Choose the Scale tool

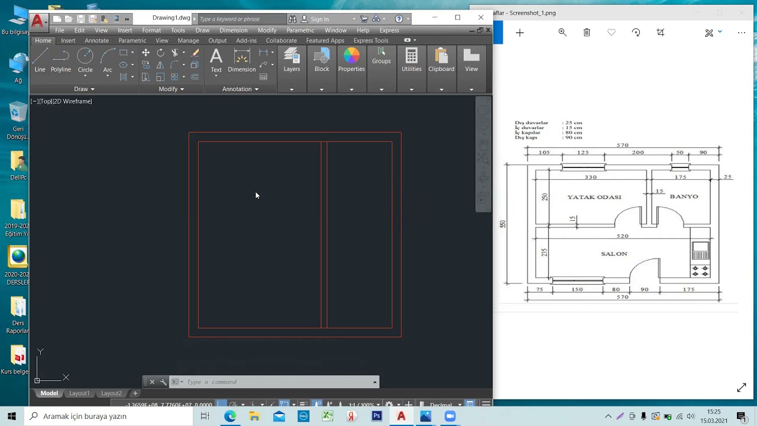(x=160, y=77)
